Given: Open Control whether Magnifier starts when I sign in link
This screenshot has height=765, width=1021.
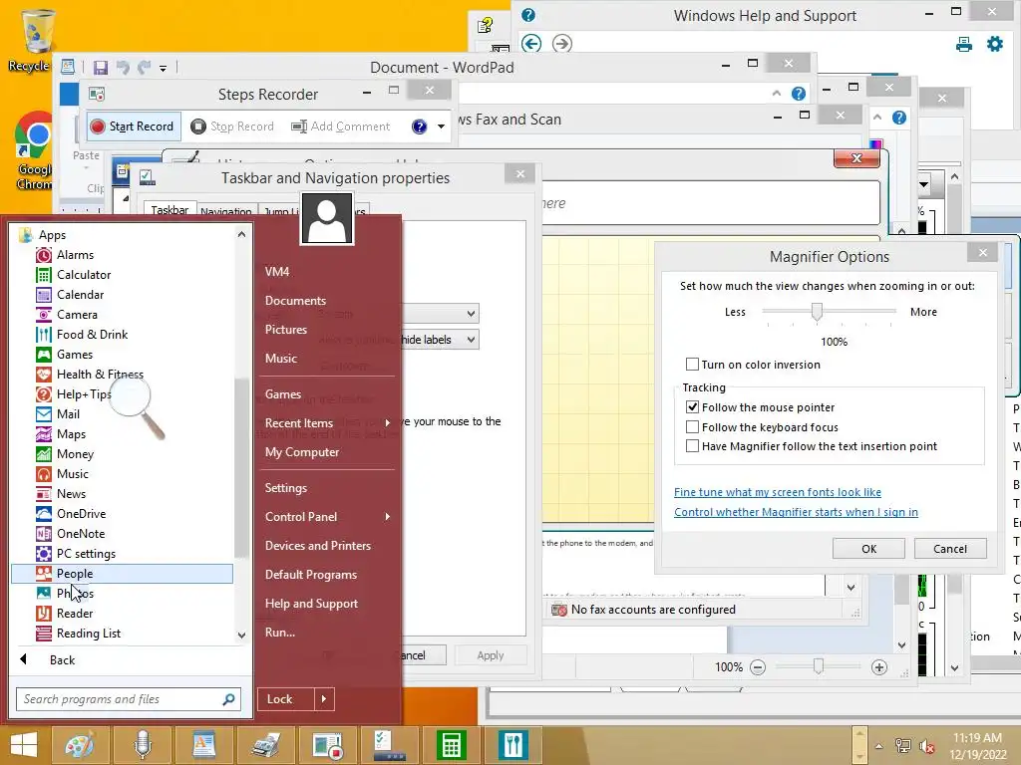Looking at the screenshot, I should [x=796, y=512].
